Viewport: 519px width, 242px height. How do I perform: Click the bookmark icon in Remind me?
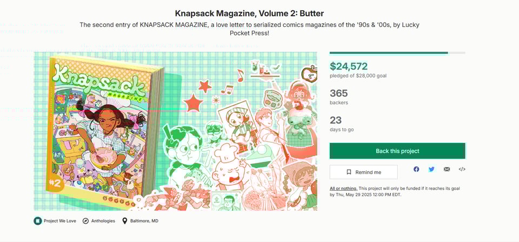(x=348, y=172)
